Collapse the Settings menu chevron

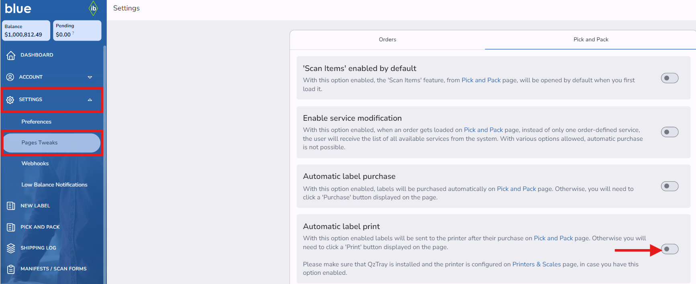click(x=90, y=100)
